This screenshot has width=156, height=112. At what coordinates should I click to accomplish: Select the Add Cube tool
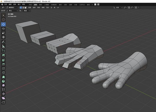tap(3, 51)
